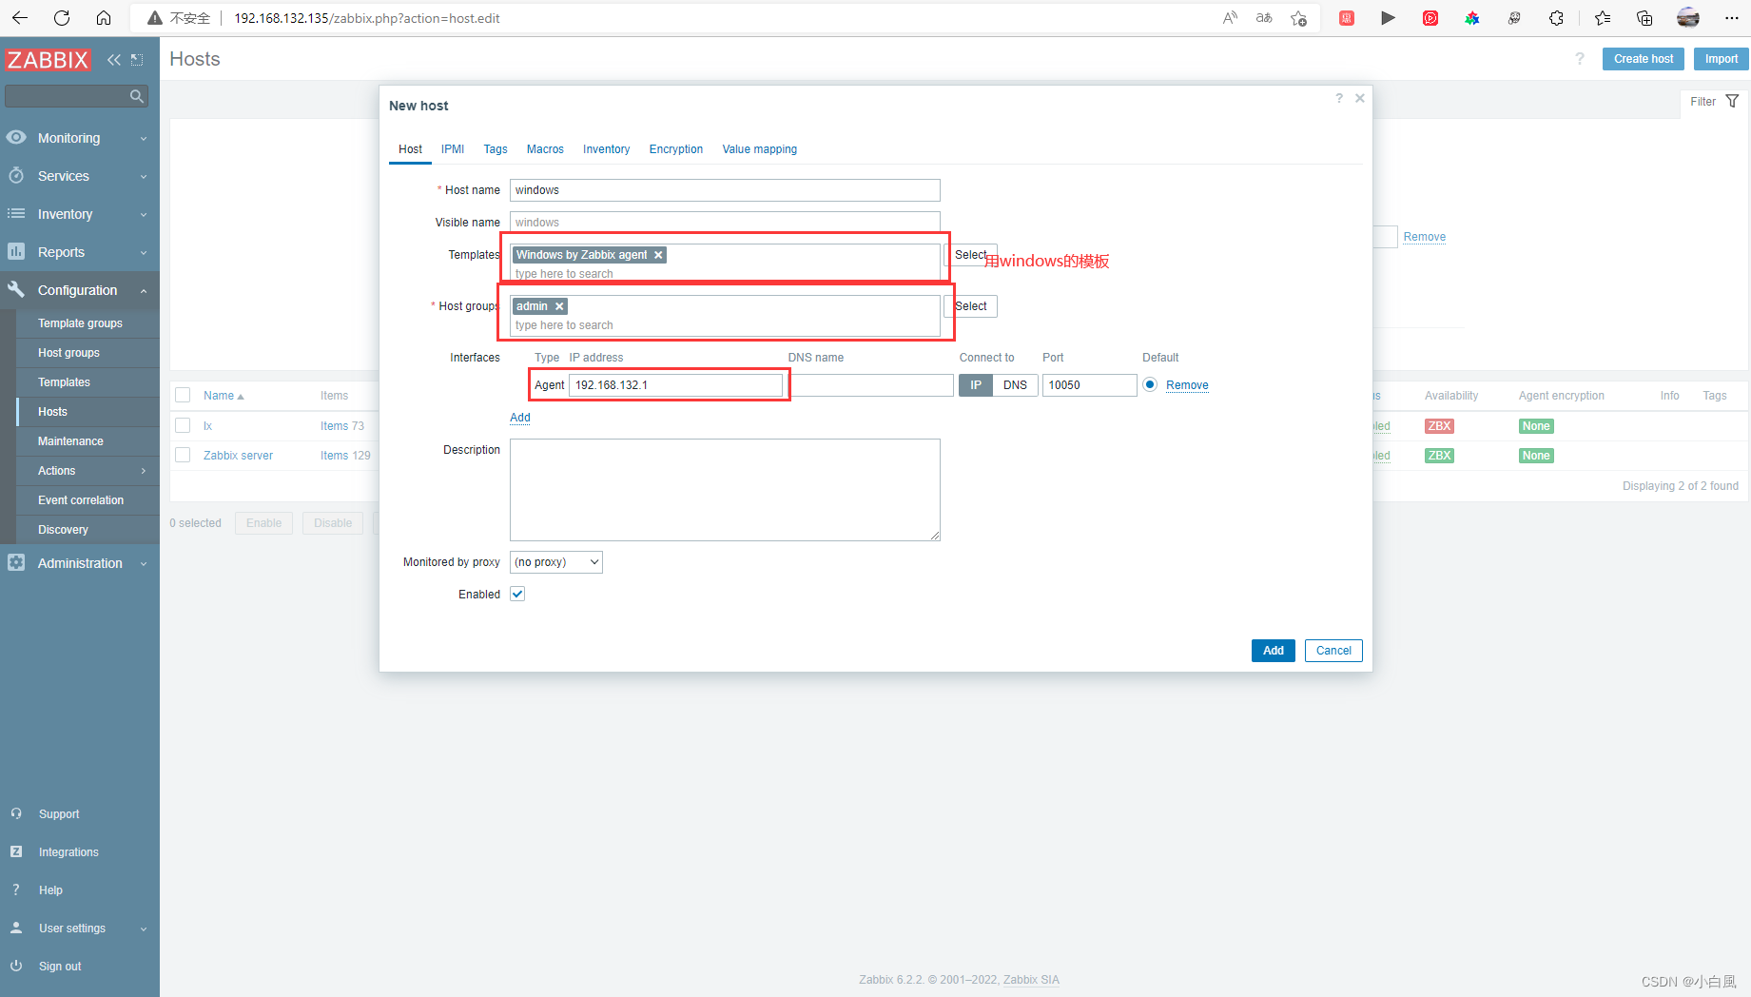Reload the page with refresh icon
1751x997 pixels.
click(x=62, y=18)
